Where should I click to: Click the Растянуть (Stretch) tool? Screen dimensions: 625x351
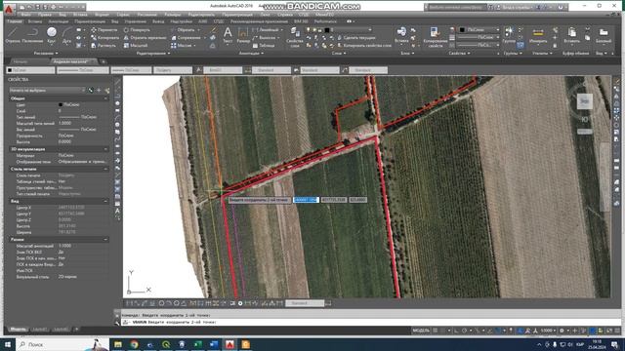pyautogui.click(x=103, y=46)
